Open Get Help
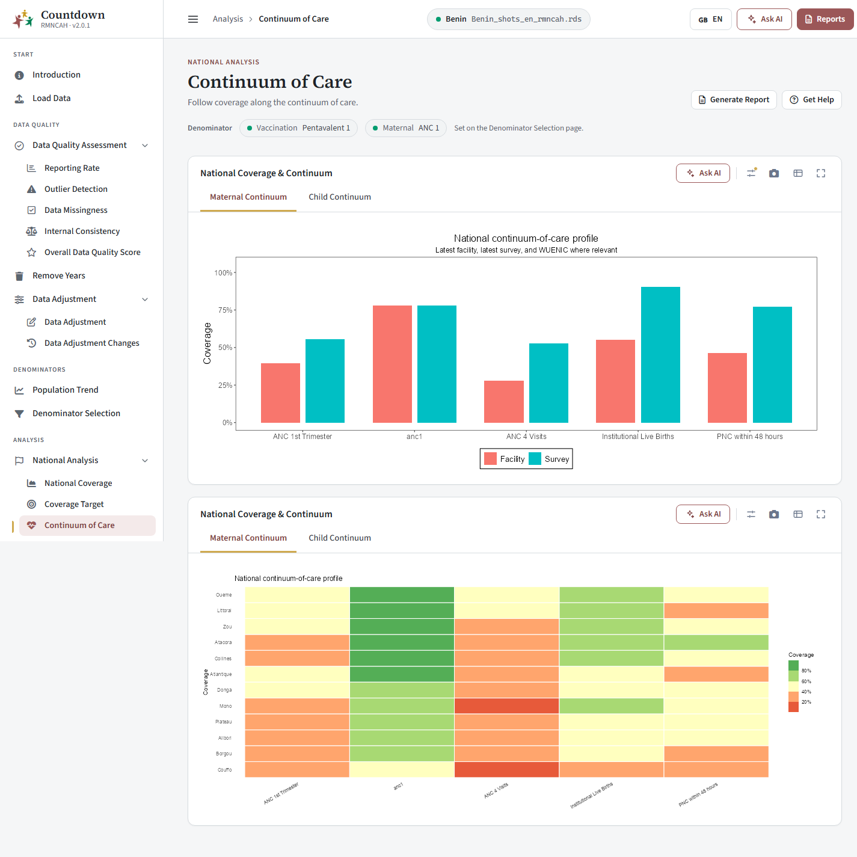This screenshot has width=857, height=857. point(811,100)
